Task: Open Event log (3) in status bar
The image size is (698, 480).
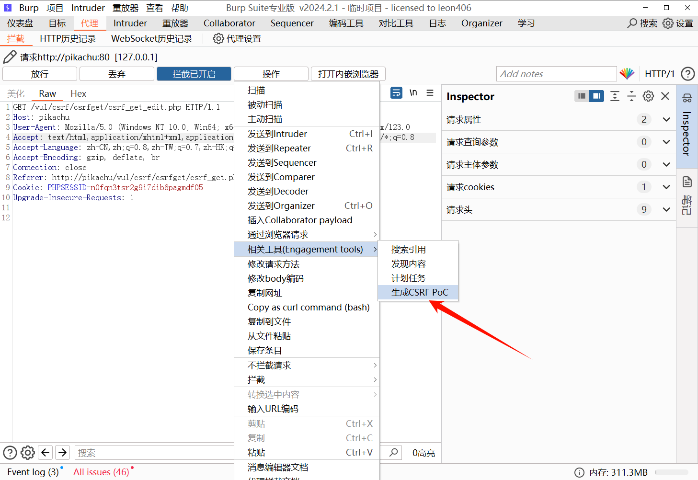Action: [33, 472]
